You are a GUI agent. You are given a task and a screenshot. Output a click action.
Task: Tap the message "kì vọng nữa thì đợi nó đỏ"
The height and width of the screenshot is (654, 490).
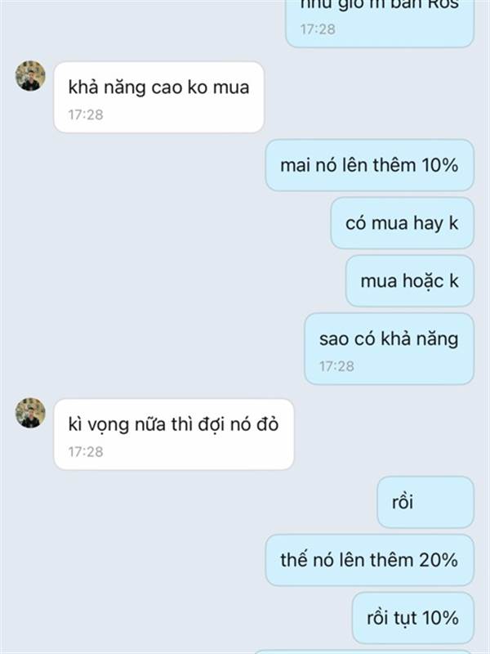[174, 434]
